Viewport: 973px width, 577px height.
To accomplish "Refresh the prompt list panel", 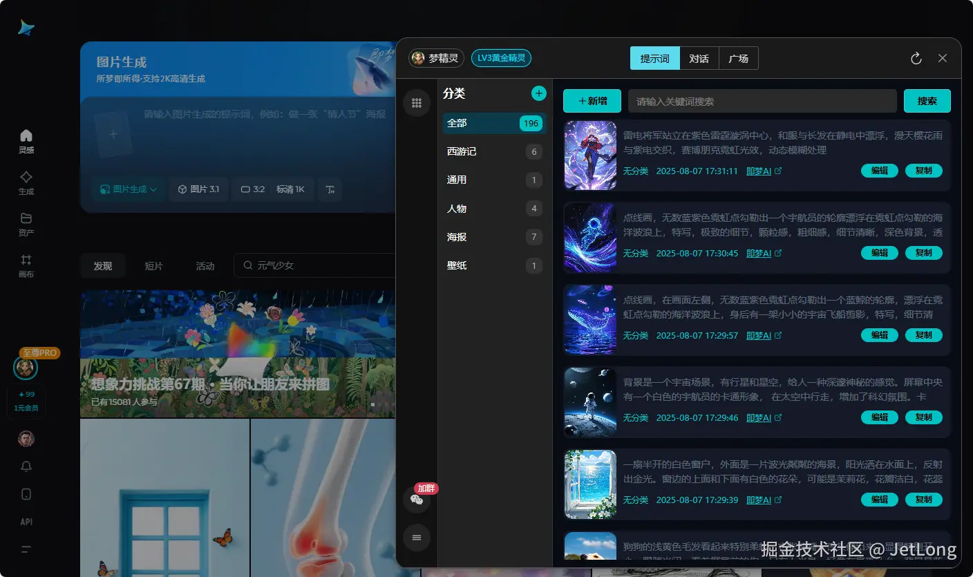I will [x=916, y=58].
